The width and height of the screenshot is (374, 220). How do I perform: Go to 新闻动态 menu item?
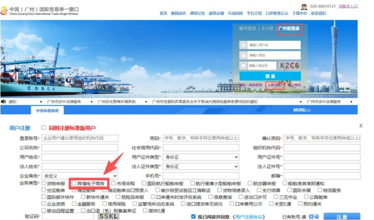tap(178, 13)
